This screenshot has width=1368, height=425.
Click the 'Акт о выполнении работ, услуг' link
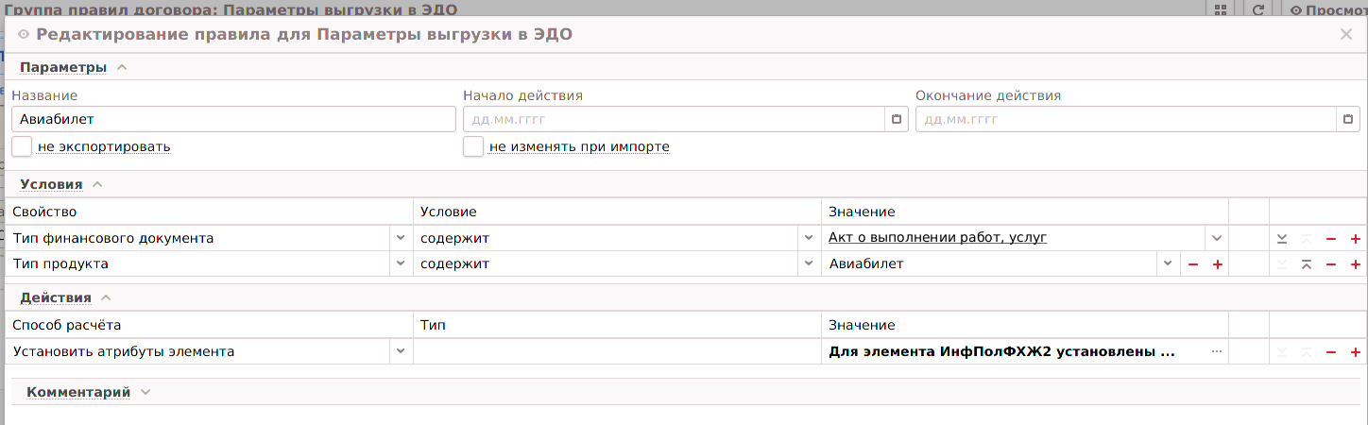[x=937, y=238]
